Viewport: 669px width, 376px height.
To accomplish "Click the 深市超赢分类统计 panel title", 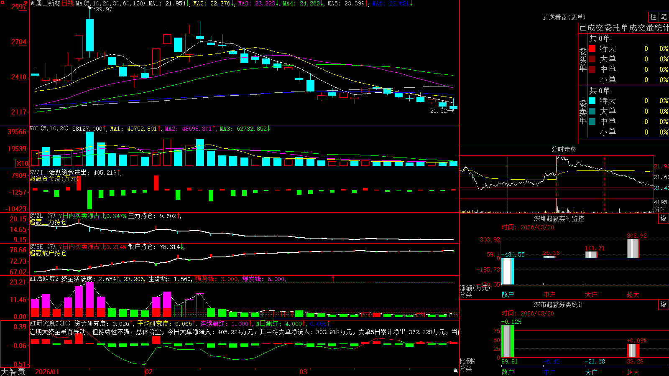I will tap(559, 305).
